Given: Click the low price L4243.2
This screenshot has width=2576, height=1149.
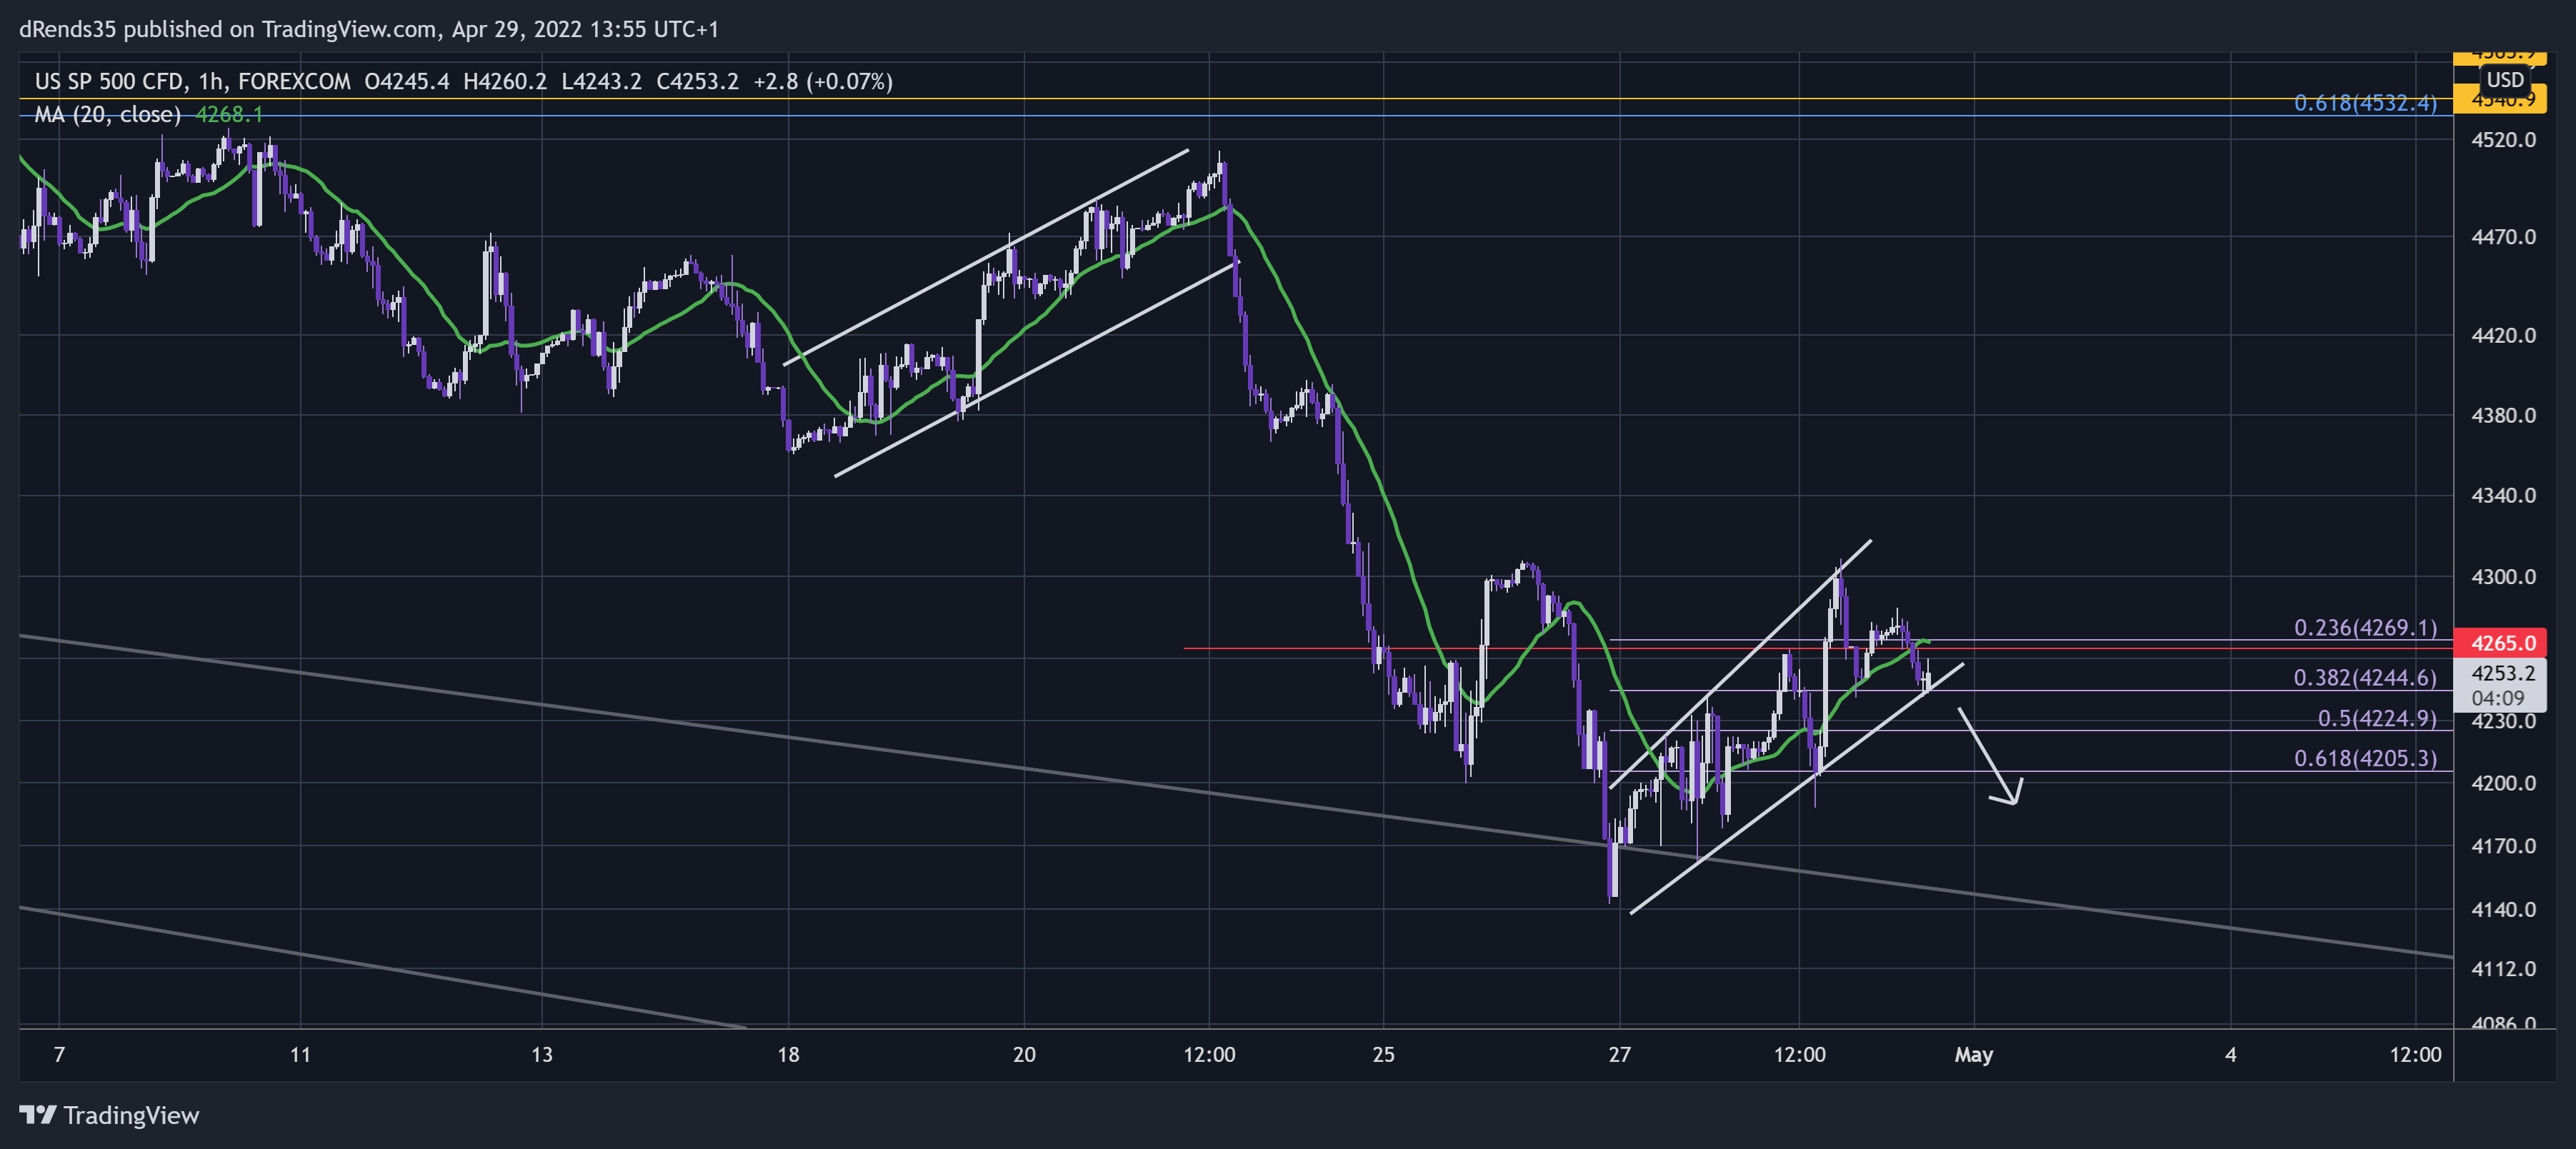Looking at the screenshot, I should [601, 81].
